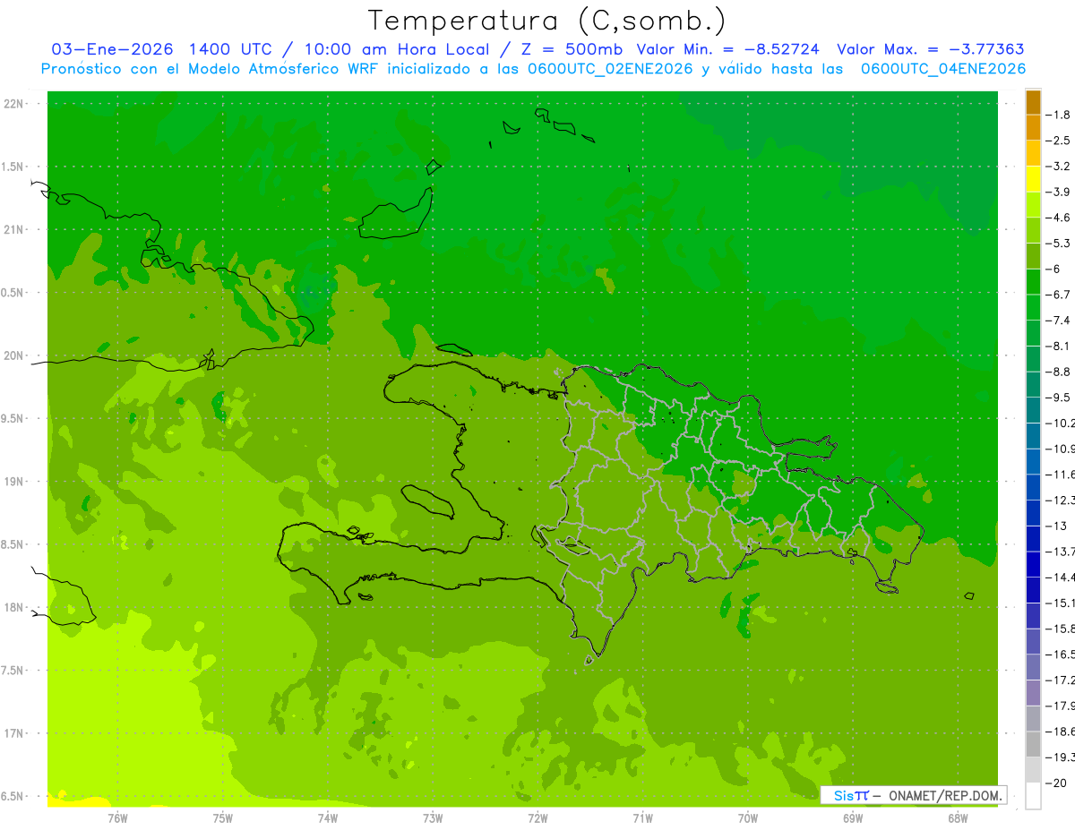This screenshot has width=1075, height=830.
Task: Click the '70W' longitude label
Action: point(748,817)
